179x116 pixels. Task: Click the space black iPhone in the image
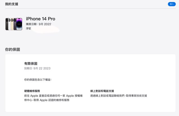(7, 24)
